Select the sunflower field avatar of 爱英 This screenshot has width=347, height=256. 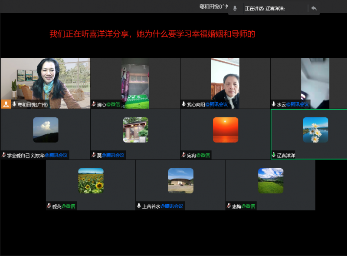(91, 181)
